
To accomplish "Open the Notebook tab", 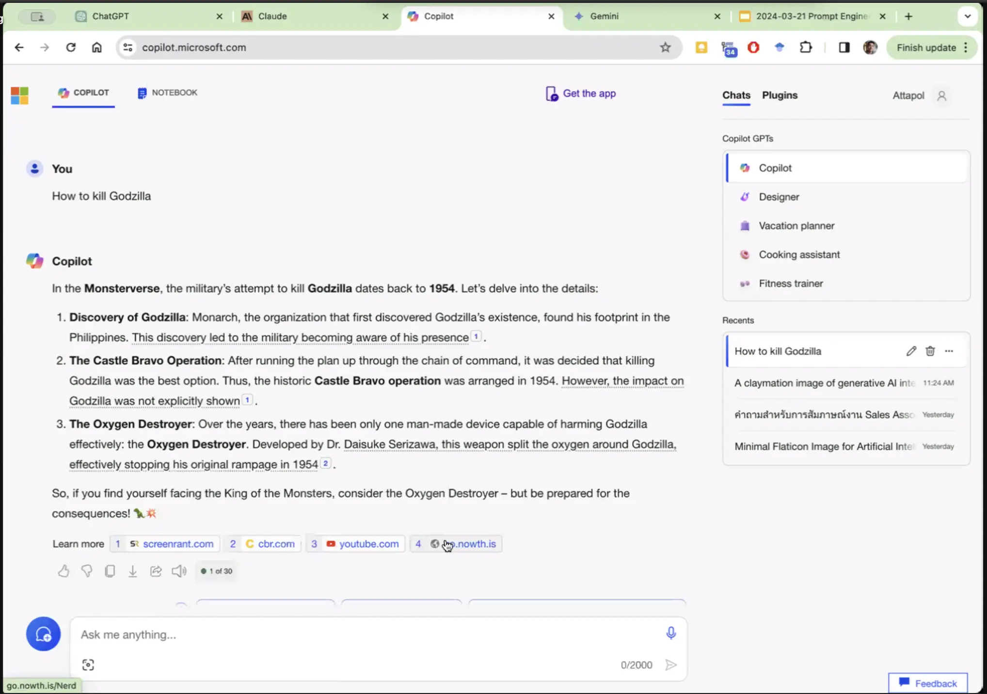I will pos(167,93).
